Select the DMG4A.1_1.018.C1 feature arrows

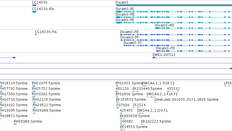(144, 86)
